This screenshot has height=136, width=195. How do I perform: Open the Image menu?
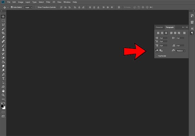[x=21, y=2]
